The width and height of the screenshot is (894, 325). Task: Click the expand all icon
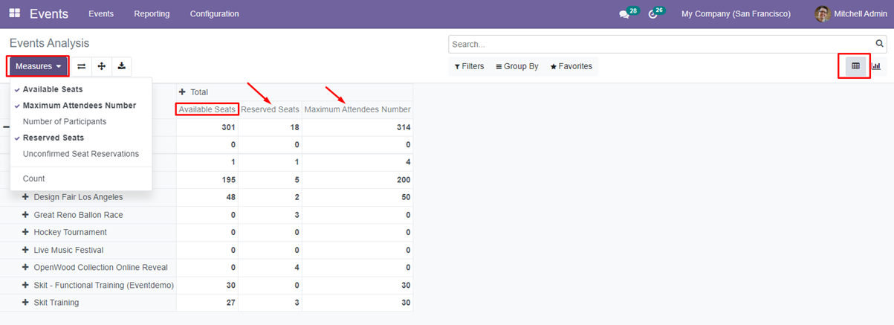point(101,66)
